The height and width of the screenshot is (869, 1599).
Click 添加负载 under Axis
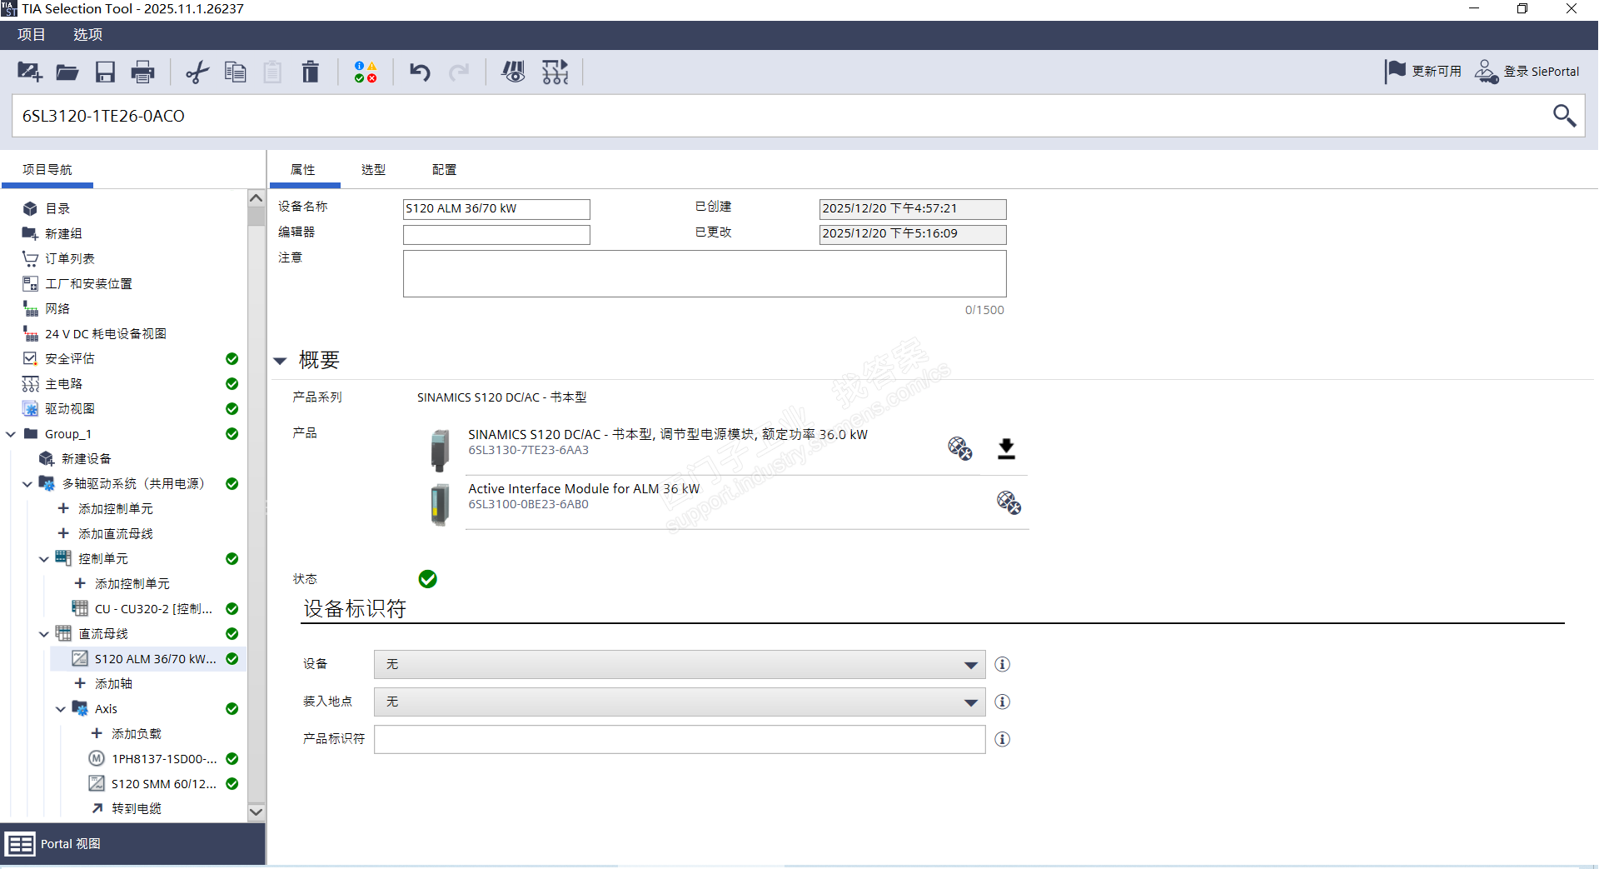(x=137, y=734)
